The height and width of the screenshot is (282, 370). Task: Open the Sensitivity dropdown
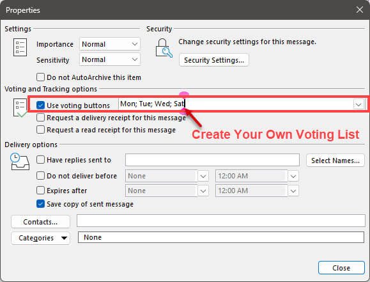(x=110, y=59)
